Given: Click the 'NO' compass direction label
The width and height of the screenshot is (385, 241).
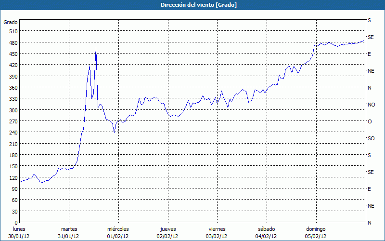Looking at the screenshot, I should pos(371,105).
